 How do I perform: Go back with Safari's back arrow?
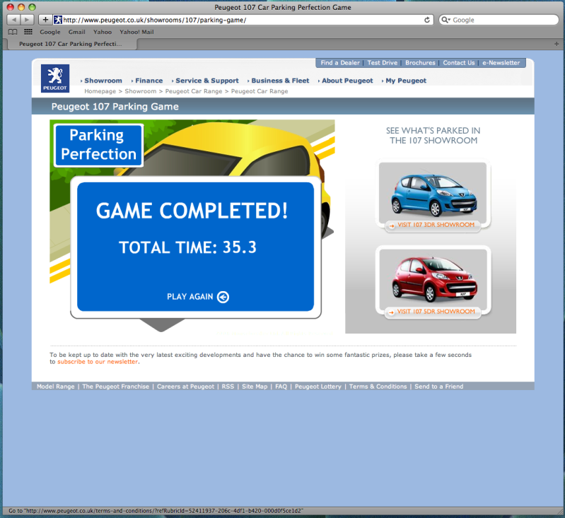click(13, 20)
